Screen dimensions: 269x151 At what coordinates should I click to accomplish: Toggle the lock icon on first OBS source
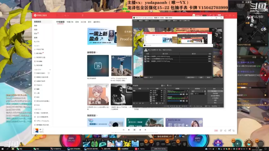[164, 91]
